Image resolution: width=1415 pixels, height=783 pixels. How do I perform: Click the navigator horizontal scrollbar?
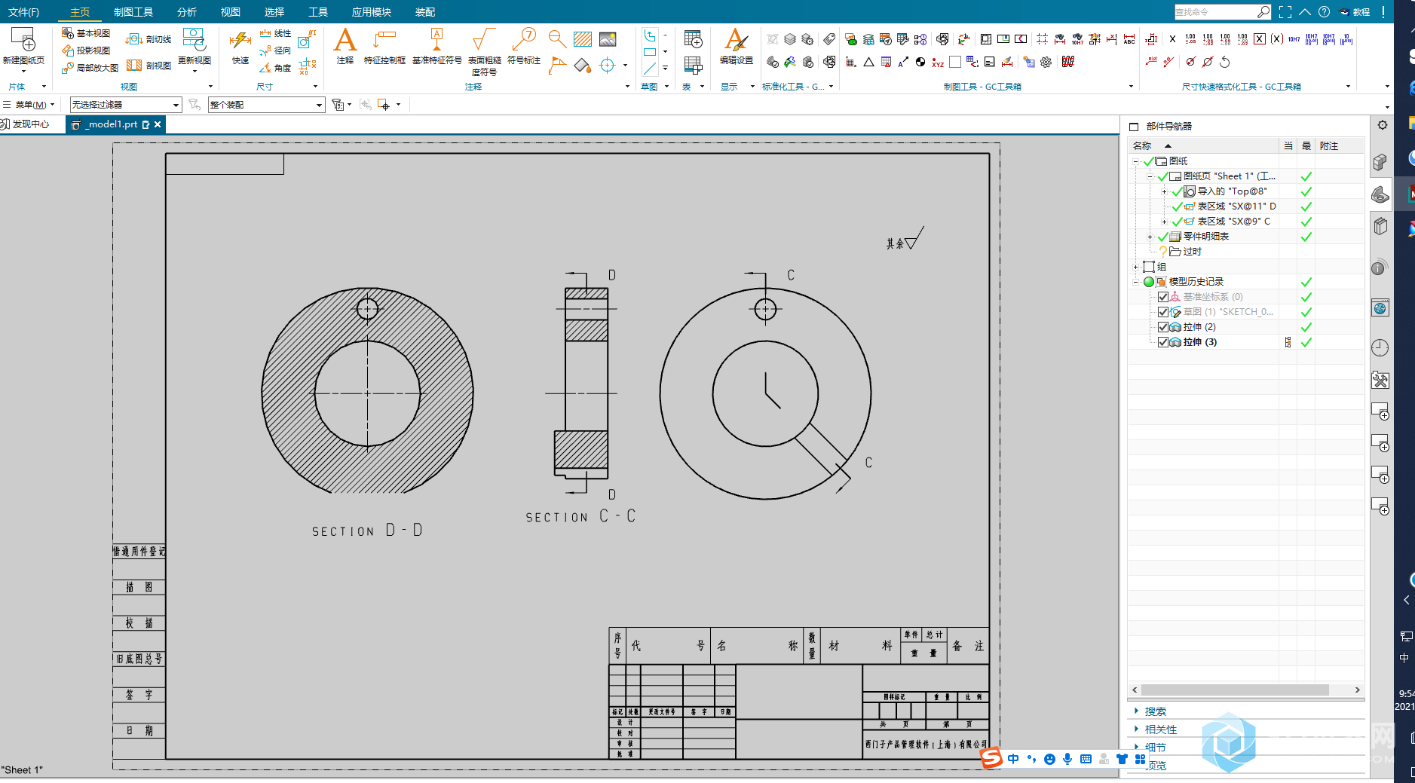pos(1234,690)
